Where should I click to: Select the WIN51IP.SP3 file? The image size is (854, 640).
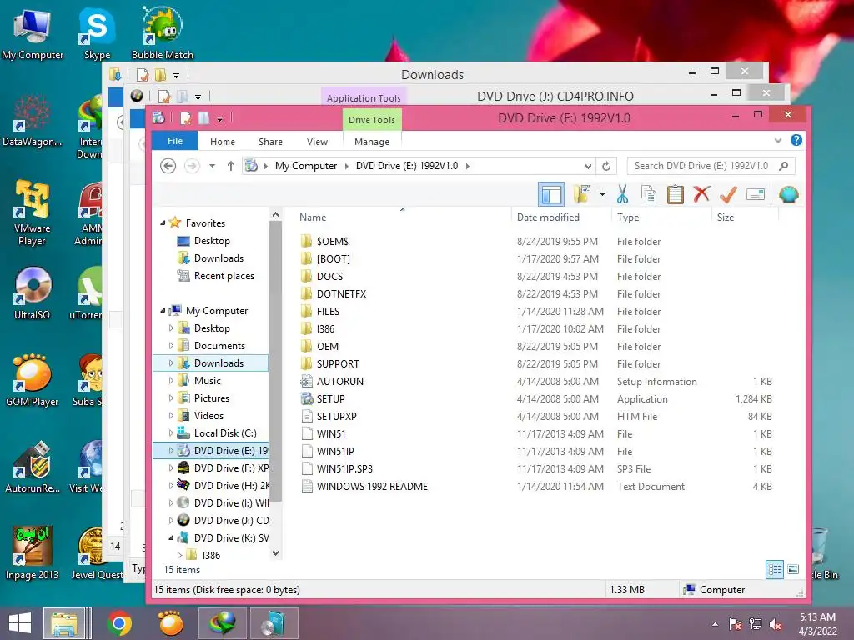tap(344, 468)
